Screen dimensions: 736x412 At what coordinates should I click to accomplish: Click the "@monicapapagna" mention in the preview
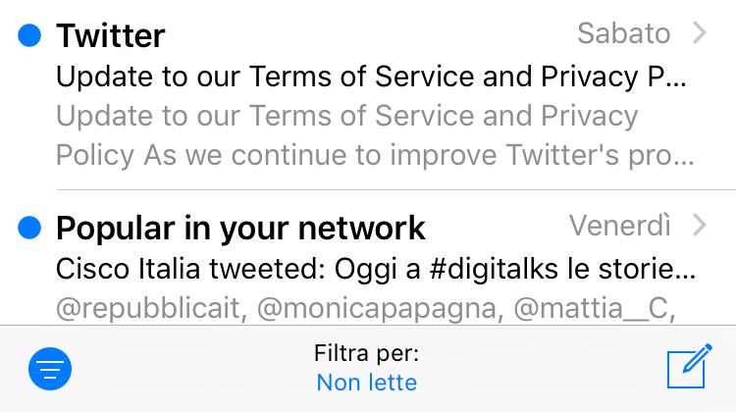coord(383,308)
